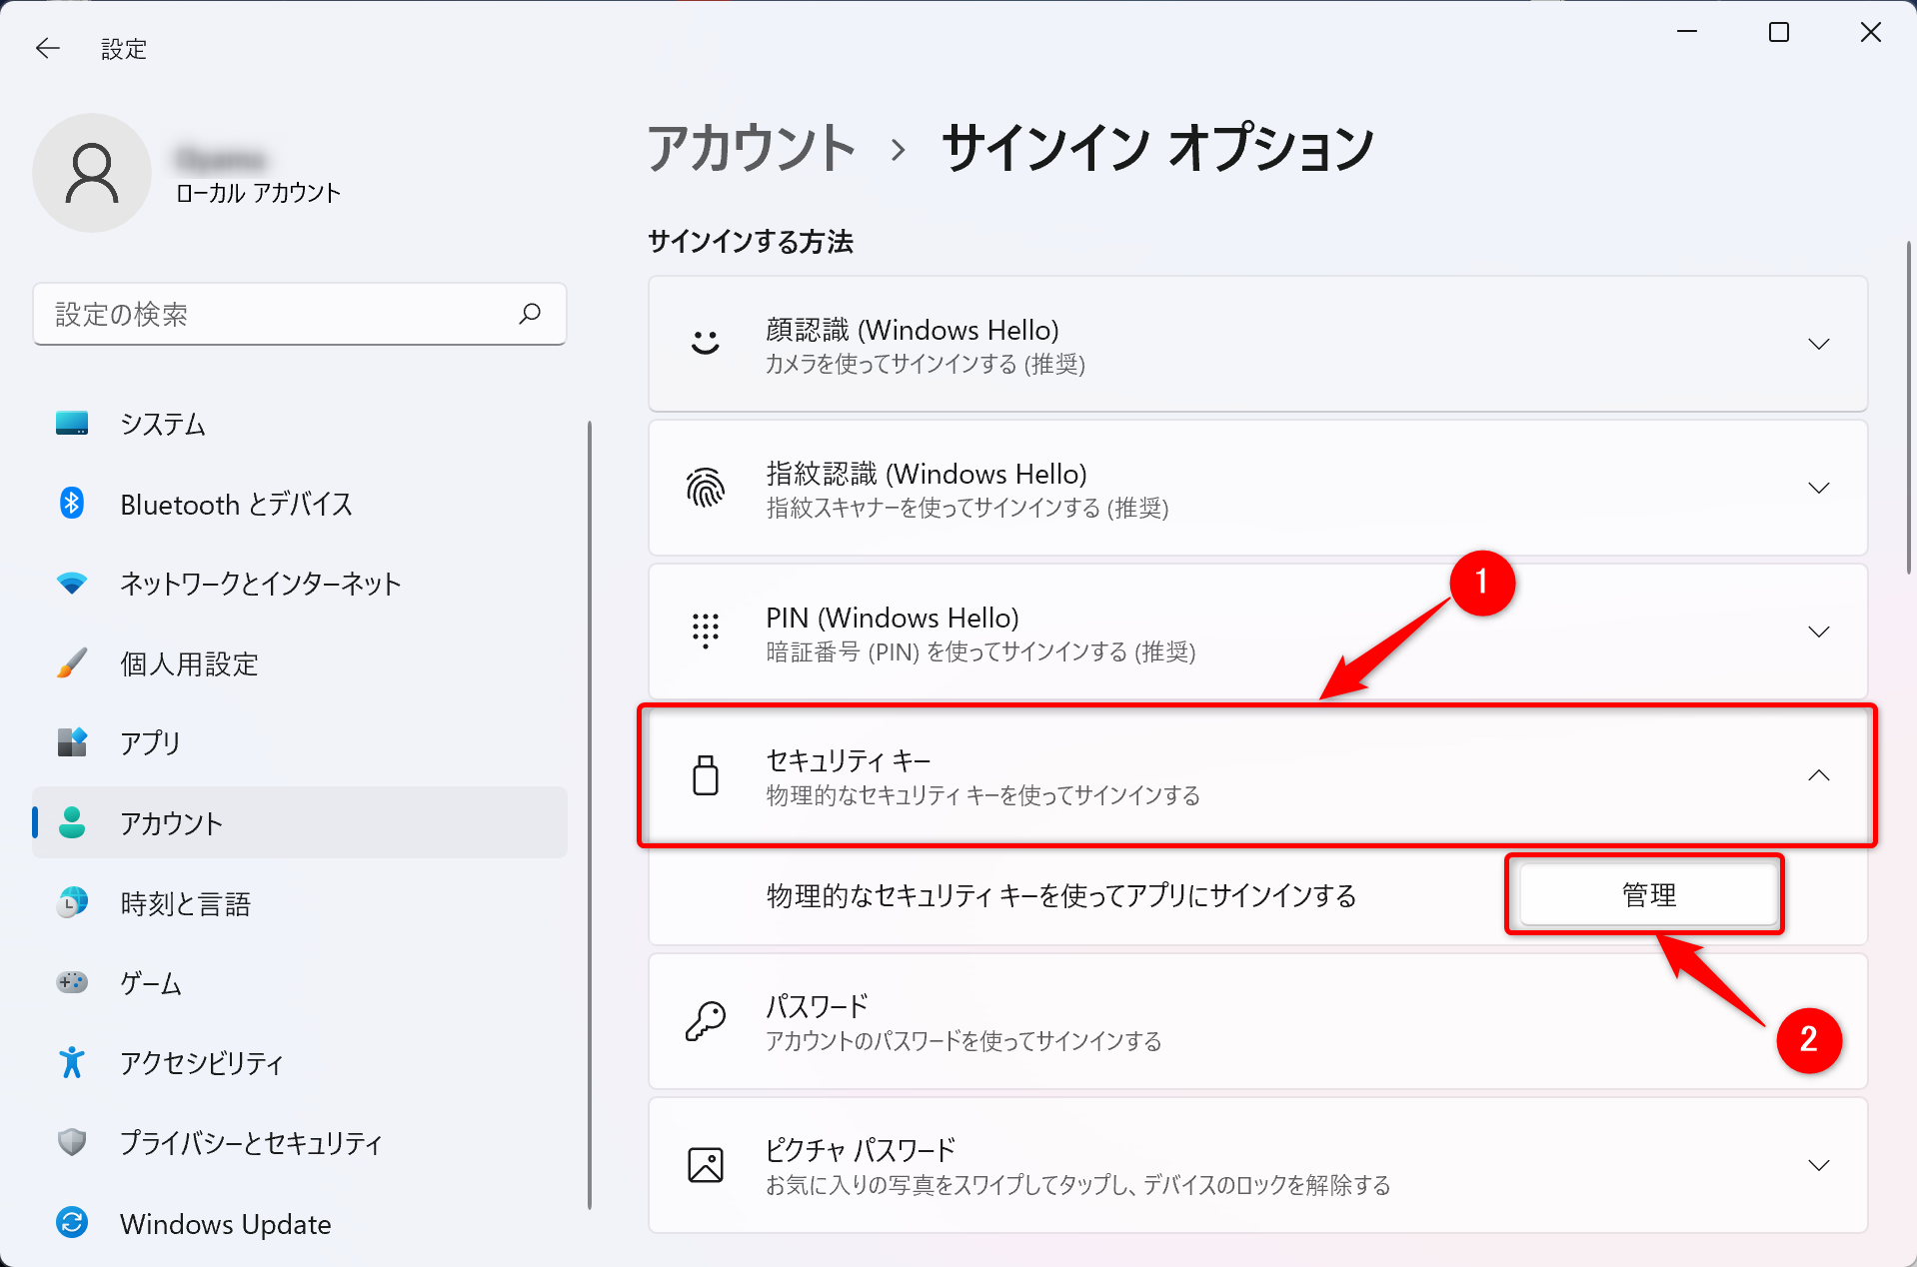Viewport: 1917px width, 1267px height.
Task: Click the サインインする方法 heading
Action: [x=751, y=241]
